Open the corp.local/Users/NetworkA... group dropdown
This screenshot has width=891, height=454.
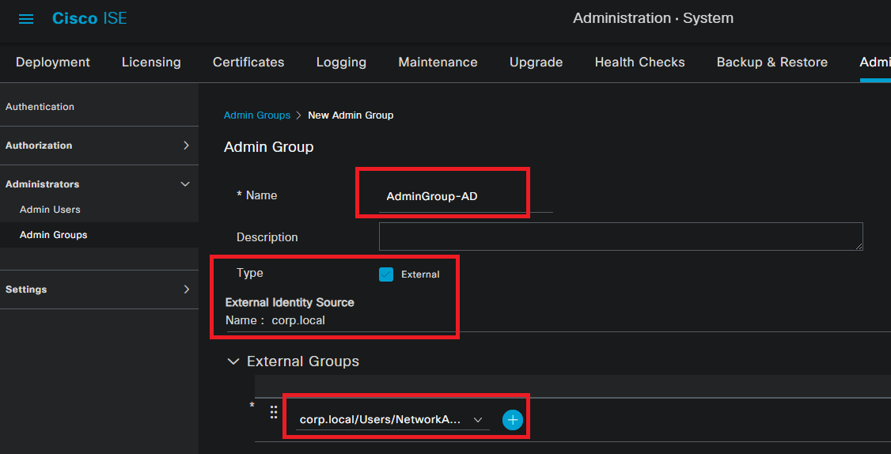click(x=392, y=420)
